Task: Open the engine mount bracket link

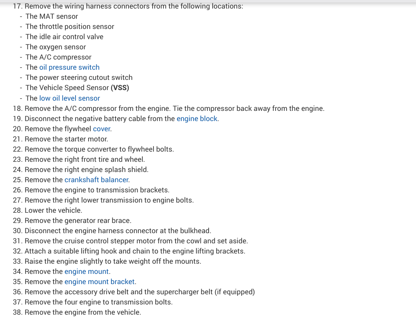Action: point(100,282)
